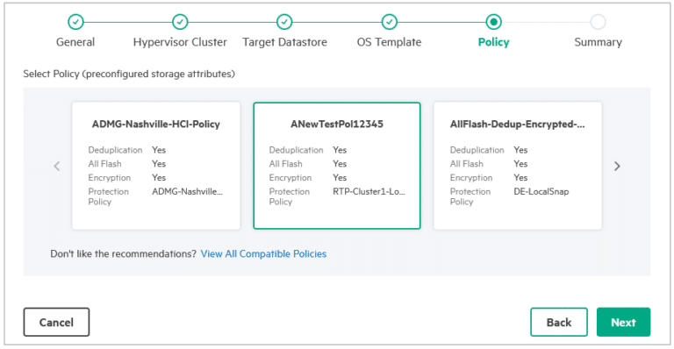The image size is (674, 349).
Task: Click the Hypervisor Cluster step checkmark circle
Action: pyautogui.click(x=180, y=21)
